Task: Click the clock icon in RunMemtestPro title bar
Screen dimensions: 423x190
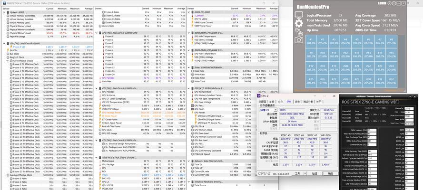Action: [389, 3]
